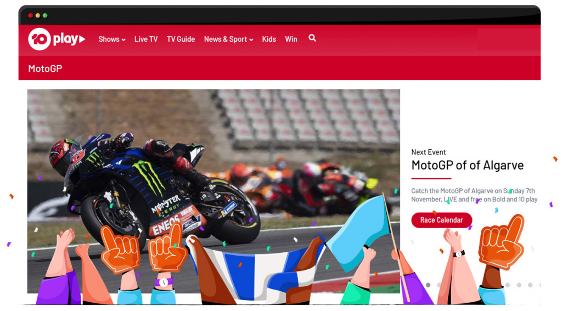Viewport: 562px width, 311px height.
Task: Open the TV Guide page
Action: point(181,39)
